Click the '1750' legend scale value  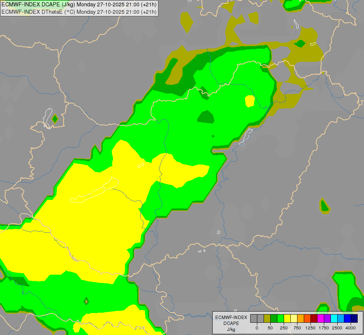click(324, 328)
